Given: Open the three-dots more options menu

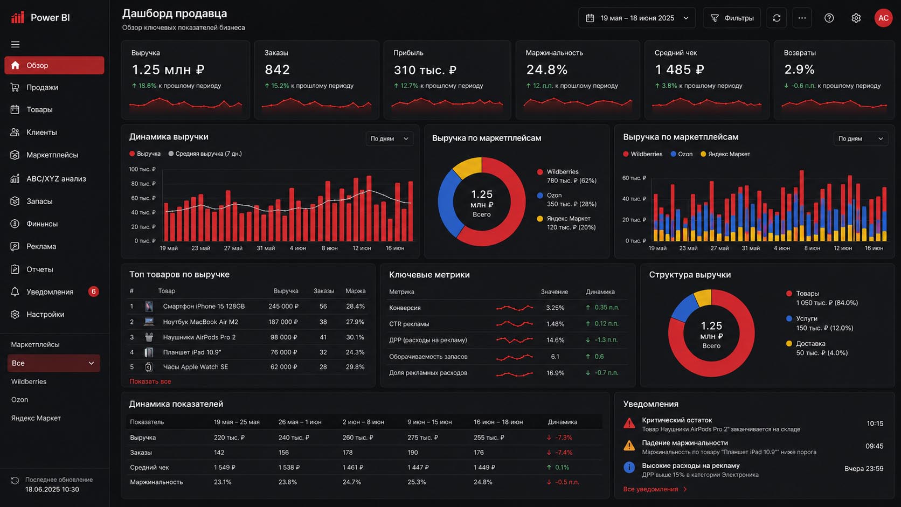Looking at the screenshot, I should tap(802, 18).
